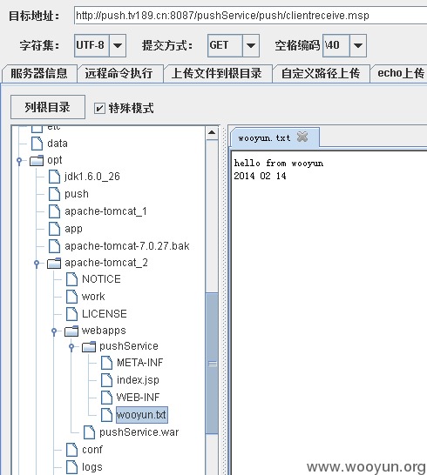Select the pushService.war label

[x=139, y=432]
